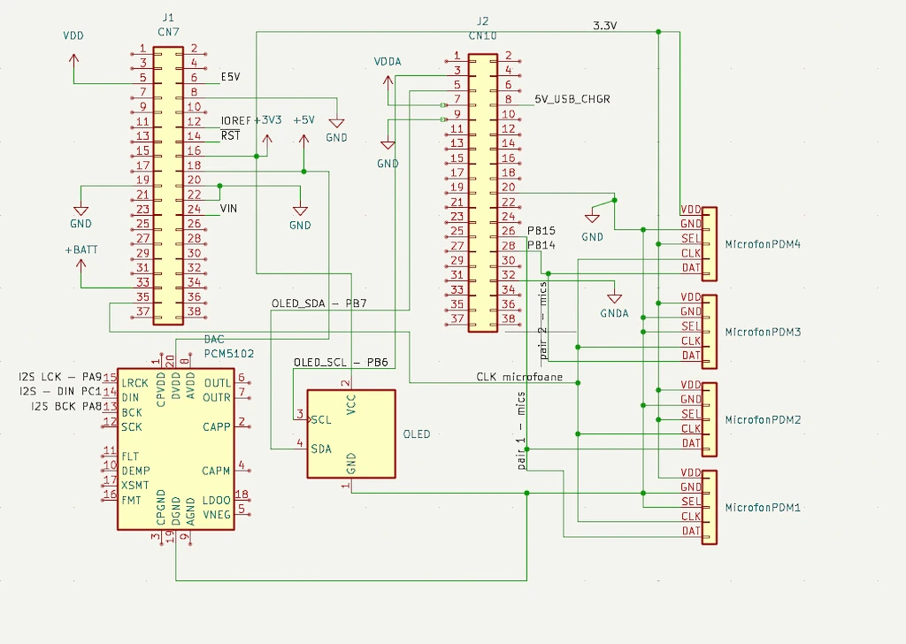Click the IOREF net label
This screenshot has height=644, width=906.
pyautogui.click(x=235, y=120)
